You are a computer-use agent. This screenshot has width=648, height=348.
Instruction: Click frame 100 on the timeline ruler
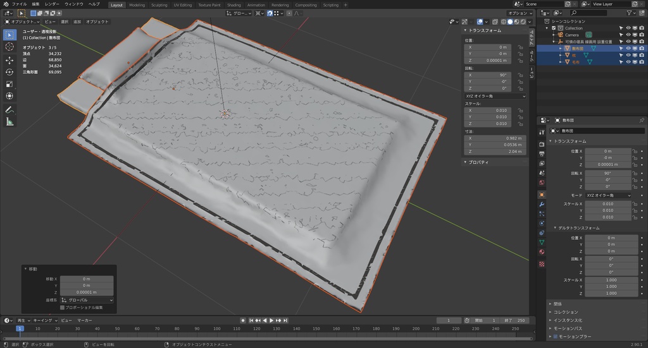[x=217, y=328]
